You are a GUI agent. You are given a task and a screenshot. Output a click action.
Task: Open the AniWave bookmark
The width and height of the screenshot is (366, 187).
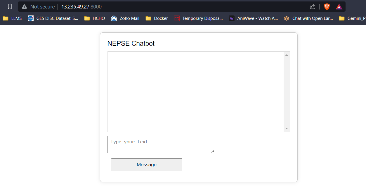(x=253, y=18)
